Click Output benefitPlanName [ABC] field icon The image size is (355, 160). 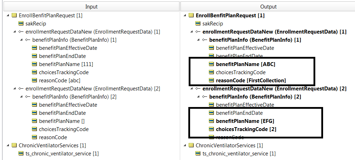[x=211, y=64]
